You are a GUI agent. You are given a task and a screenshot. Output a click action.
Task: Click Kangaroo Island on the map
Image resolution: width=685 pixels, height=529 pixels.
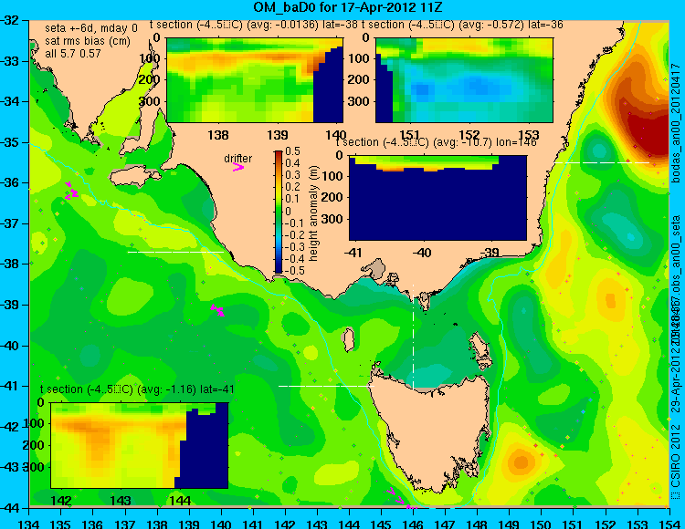tap(133, 177)
